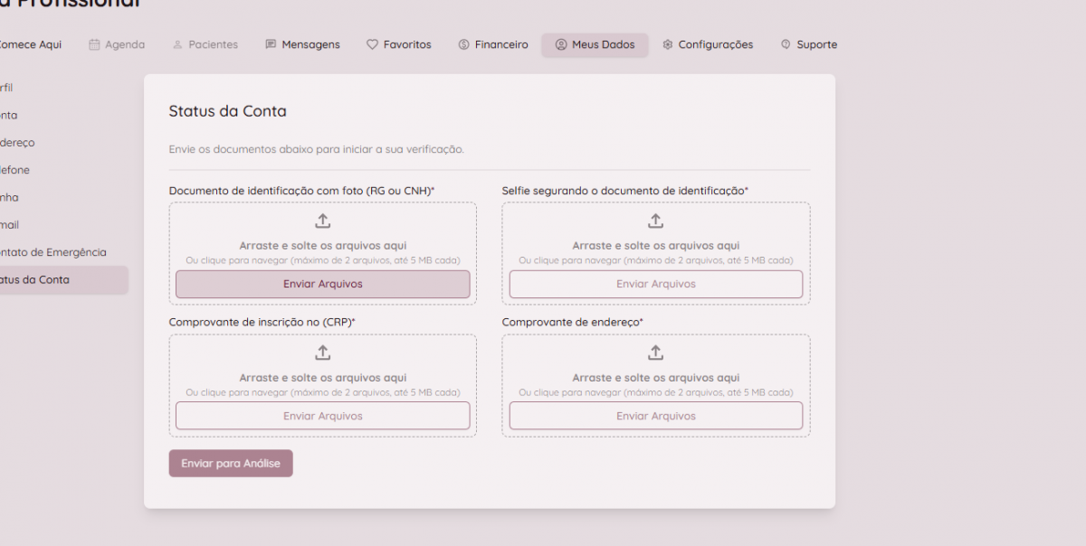Screen dimensions: 1086x546
Task: Click the heart icon beside Favoritos
Action: (x=372, y=44)
